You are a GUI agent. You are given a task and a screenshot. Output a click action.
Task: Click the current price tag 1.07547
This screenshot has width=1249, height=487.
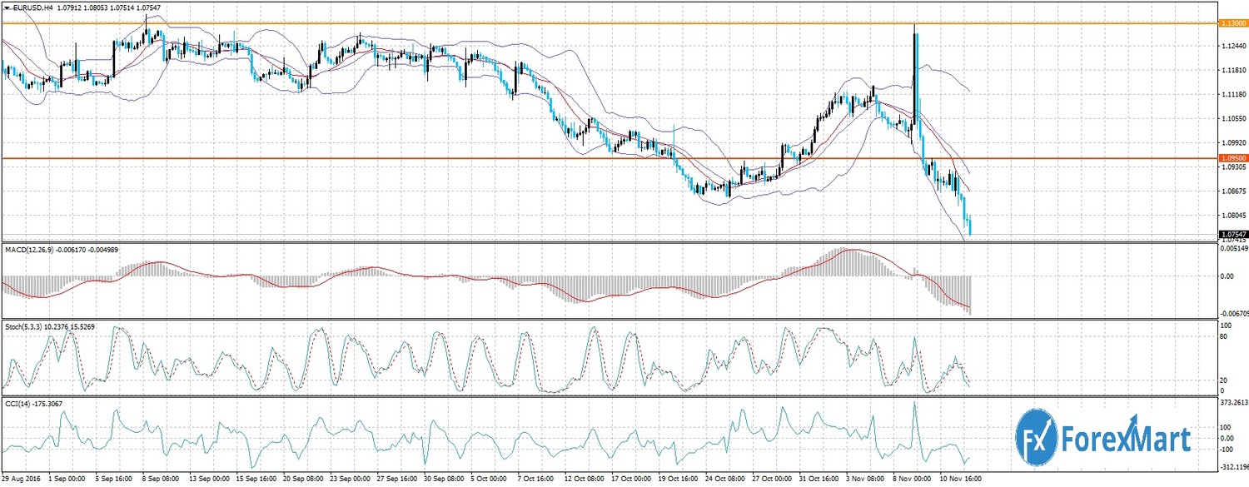1232,235
